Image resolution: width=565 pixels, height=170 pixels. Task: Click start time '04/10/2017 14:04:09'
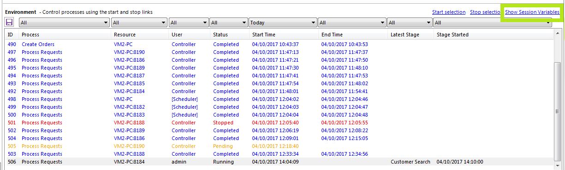275,162
